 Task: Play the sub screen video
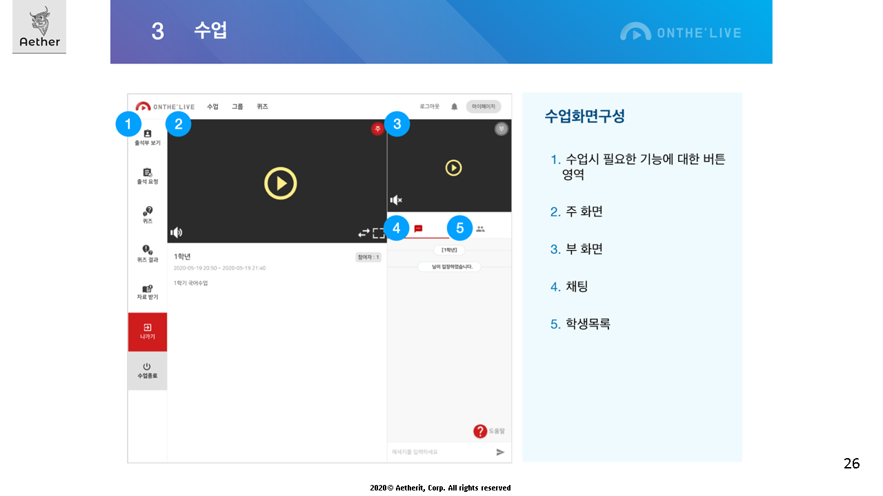click(x=453, y=167)
